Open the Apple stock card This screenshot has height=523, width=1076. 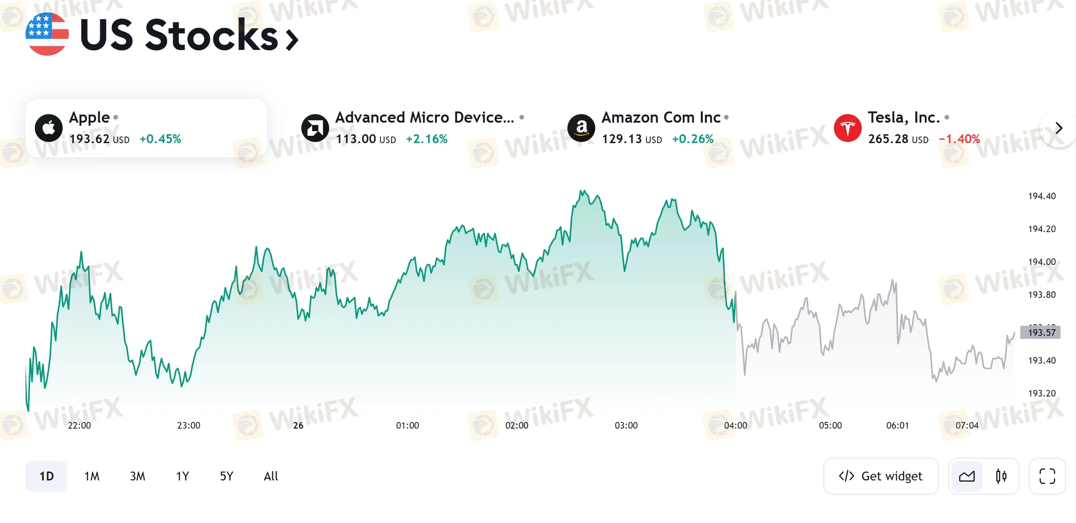tap(146, 128)
